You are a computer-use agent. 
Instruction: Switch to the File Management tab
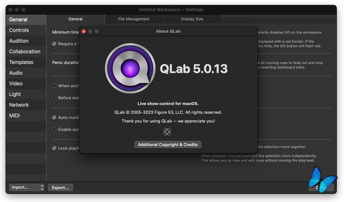coord(134,19)
